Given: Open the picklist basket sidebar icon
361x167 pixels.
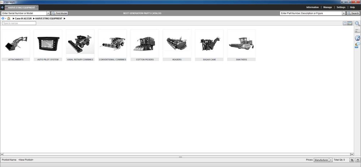Looking at the screenshot, I should [357, 31].
